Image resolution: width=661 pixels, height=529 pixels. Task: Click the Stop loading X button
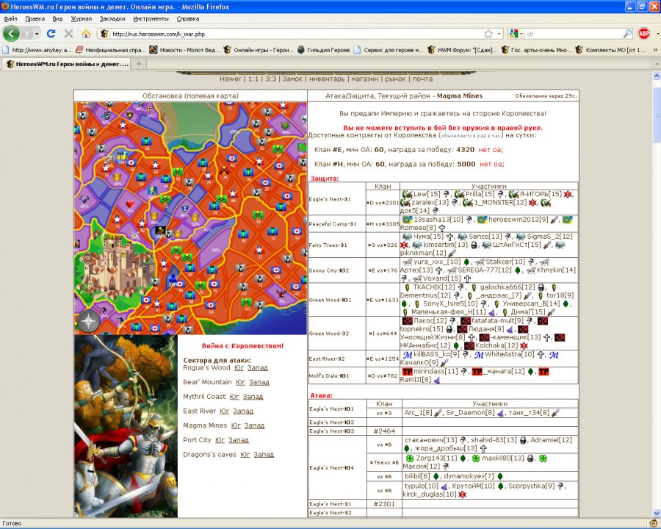pos(68,33)
